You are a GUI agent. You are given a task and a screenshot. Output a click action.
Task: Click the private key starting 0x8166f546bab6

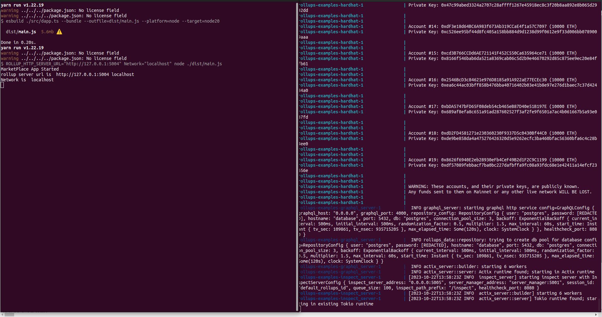tap(502, 58)
